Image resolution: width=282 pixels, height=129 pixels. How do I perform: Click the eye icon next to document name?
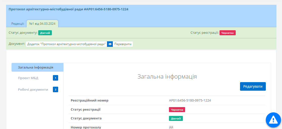click(x=110, y=44)
